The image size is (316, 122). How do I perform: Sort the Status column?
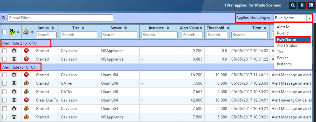tap(53, 28)
